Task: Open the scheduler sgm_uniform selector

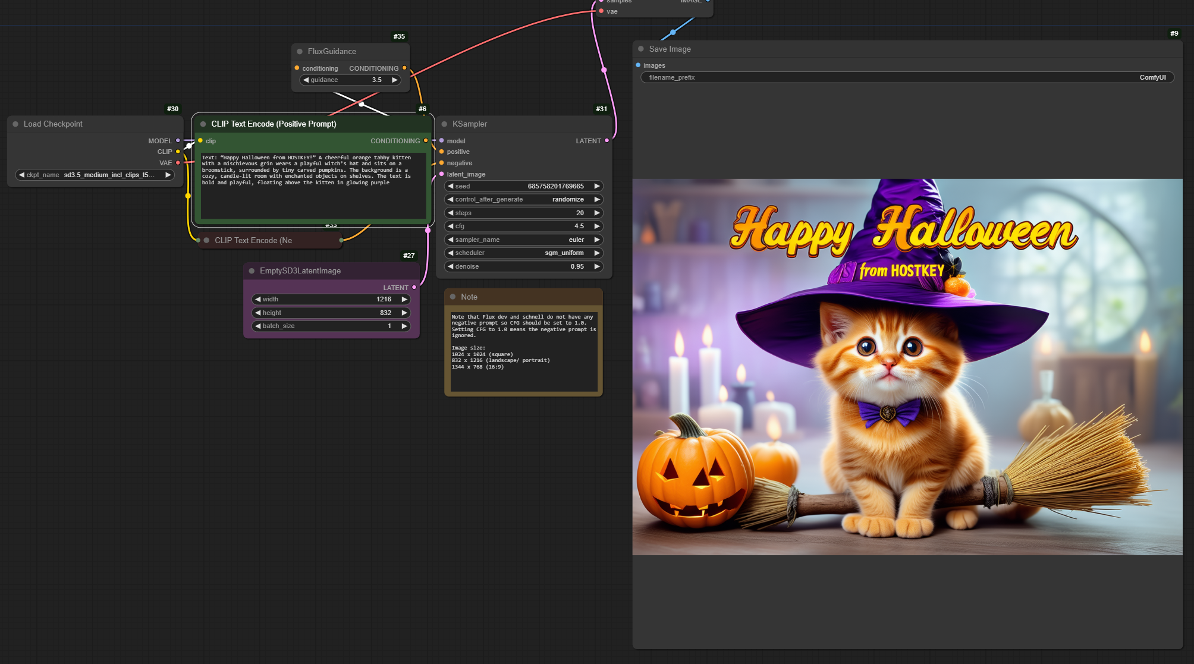Action: coord(523,253)
